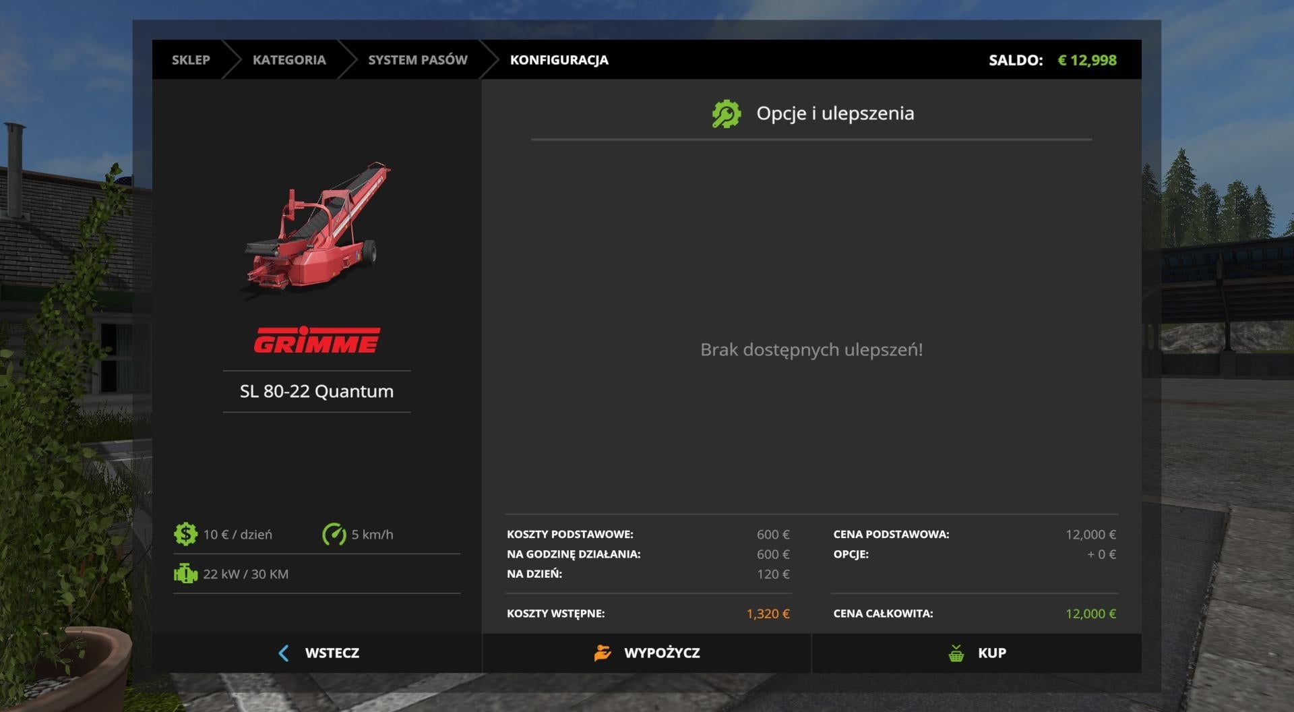Open the SKLEP breadcrumb tab
This screenshot has width=1294, height=712.
tap(191, 60)
